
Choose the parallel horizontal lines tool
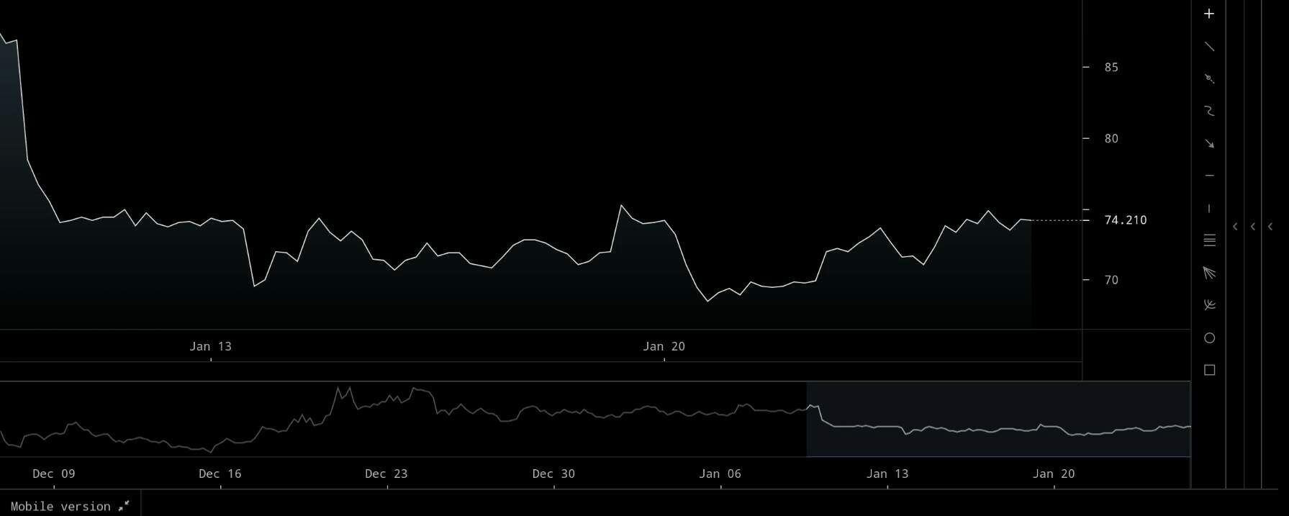click(1209, 240)
